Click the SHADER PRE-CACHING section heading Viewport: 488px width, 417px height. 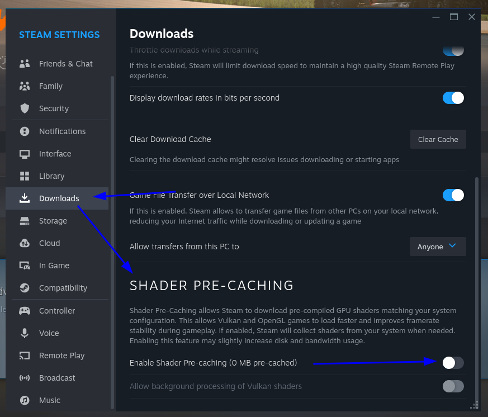point(212,286)
